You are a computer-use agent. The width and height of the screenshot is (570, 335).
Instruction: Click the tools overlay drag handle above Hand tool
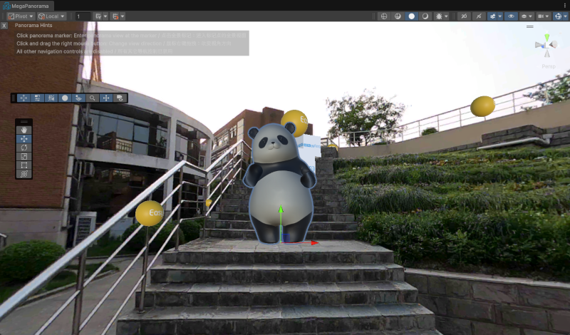(x=24, y=122)
